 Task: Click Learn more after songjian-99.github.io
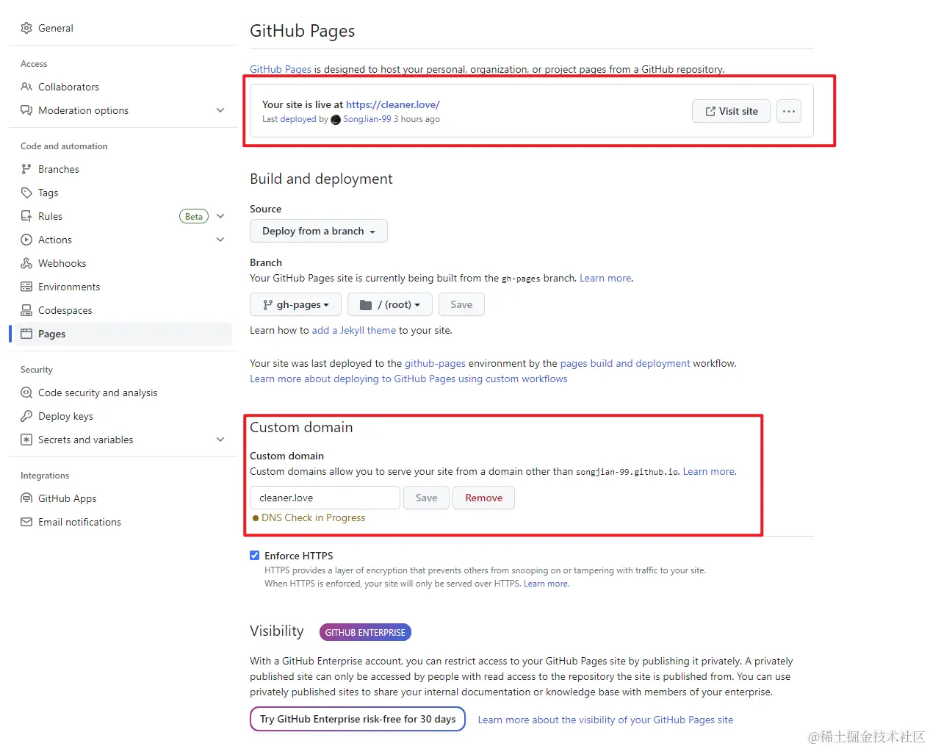(709, 471)
